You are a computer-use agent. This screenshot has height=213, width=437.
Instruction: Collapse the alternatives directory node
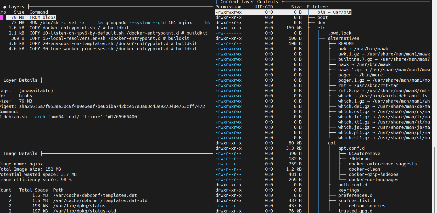tap(344, 38)
